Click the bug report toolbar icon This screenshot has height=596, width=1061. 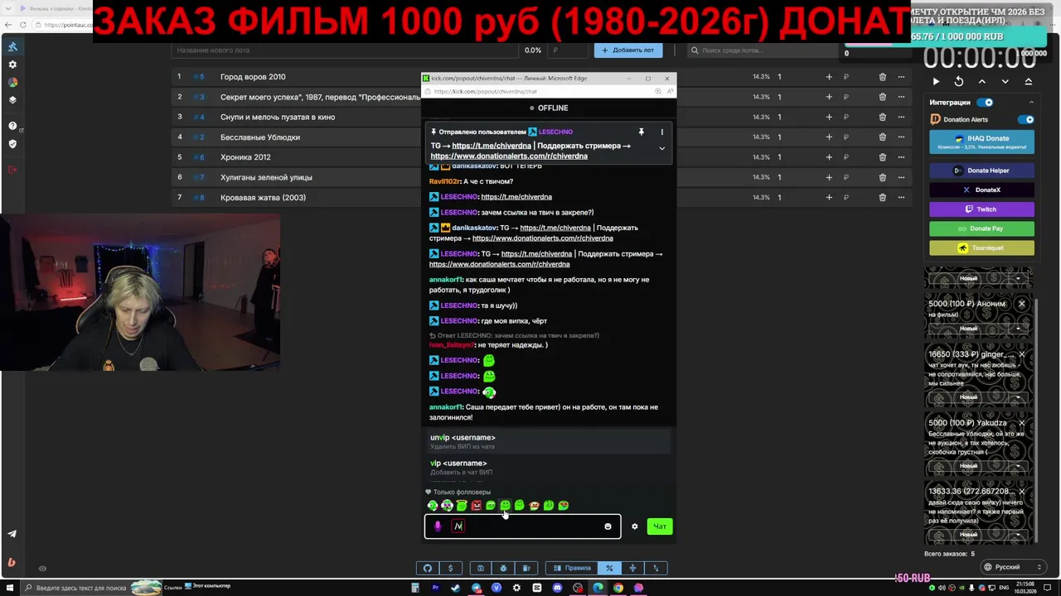[503, 568]
